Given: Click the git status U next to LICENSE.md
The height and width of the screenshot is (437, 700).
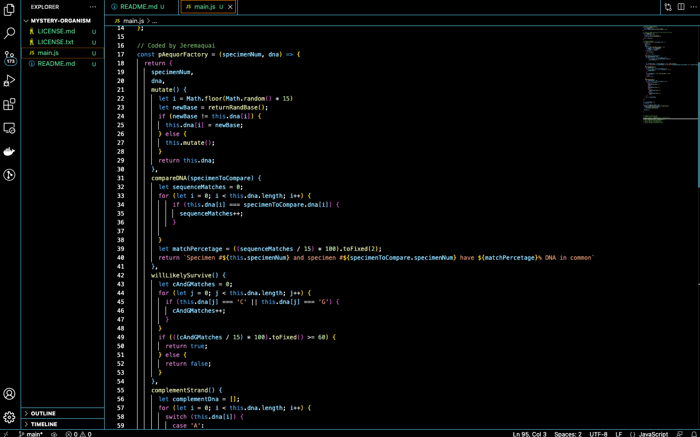Looking at the screenshot, I should (94, 31).
